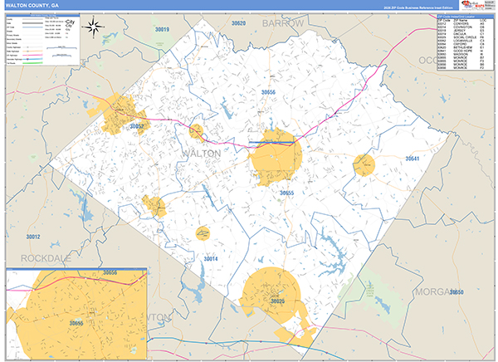Click ZIP label 30656 in the inset map
Screen dimensions: 498x362
point(110,272)
